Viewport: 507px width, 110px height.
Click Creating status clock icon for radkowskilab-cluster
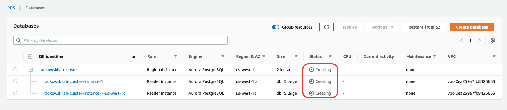[x=311, y=70]
